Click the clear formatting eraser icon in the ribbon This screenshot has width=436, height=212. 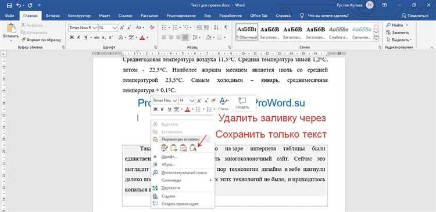coord(152,28)
